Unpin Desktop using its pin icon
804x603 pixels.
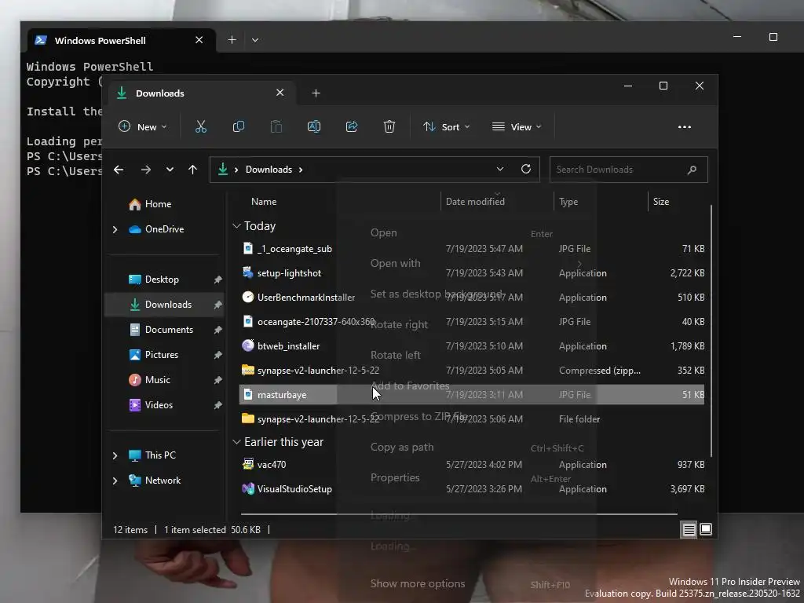click(x=218, y=280)
